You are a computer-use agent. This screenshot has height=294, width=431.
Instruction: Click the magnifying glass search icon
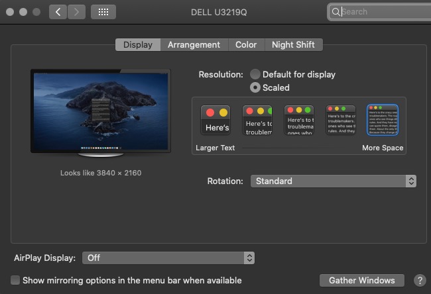pos(336,12)
